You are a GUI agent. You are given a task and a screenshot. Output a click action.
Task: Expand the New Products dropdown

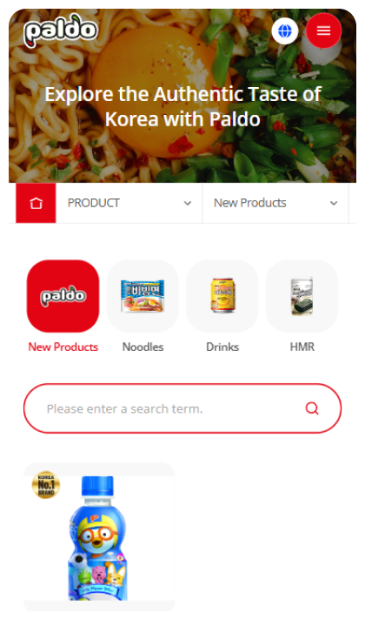pos(275,203)
